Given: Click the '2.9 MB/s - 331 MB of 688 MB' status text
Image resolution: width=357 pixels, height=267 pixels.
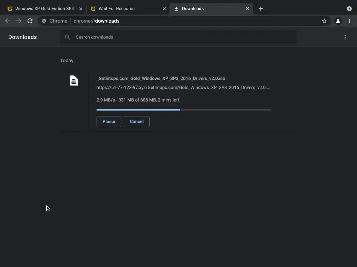Looking at the screenshot, I should point(138,100).
